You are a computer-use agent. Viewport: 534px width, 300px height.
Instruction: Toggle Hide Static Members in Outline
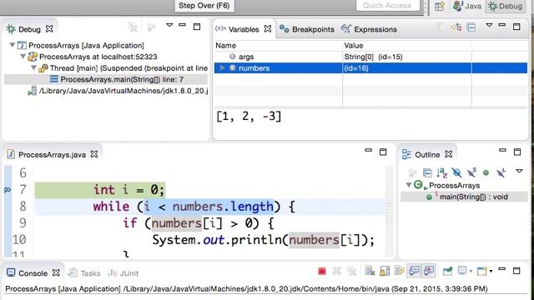tap(471, 172)
